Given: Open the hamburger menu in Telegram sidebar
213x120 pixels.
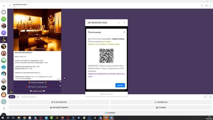Looking at the screenshot, I should point(4,6).
